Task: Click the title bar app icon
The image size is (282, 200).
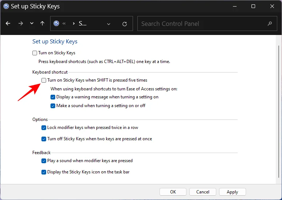Action: 6,6
